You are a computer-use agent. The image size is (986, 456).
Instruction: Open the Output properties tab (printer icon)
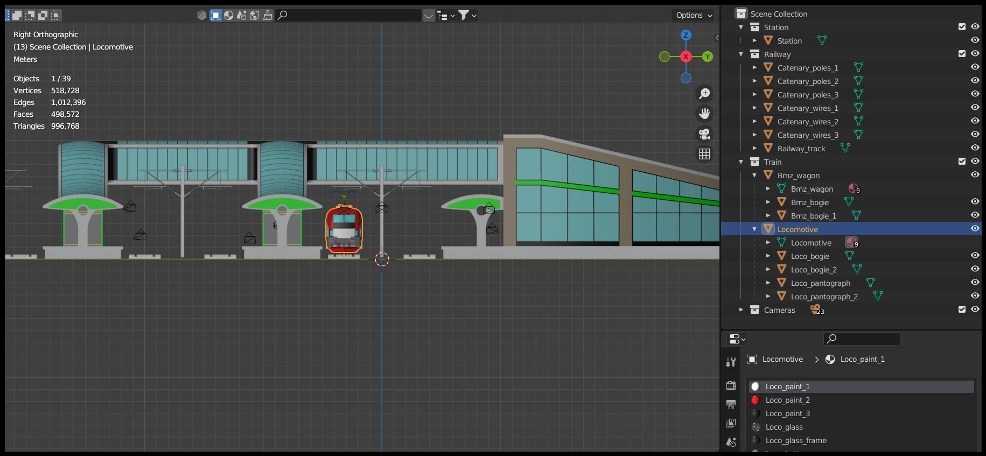tap(731, 404)
